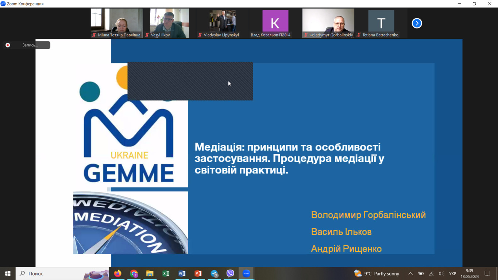Viewport: 498px width, 280px height.
Task: Open the Wi-Fi network icon
Action: click(431, 273)
